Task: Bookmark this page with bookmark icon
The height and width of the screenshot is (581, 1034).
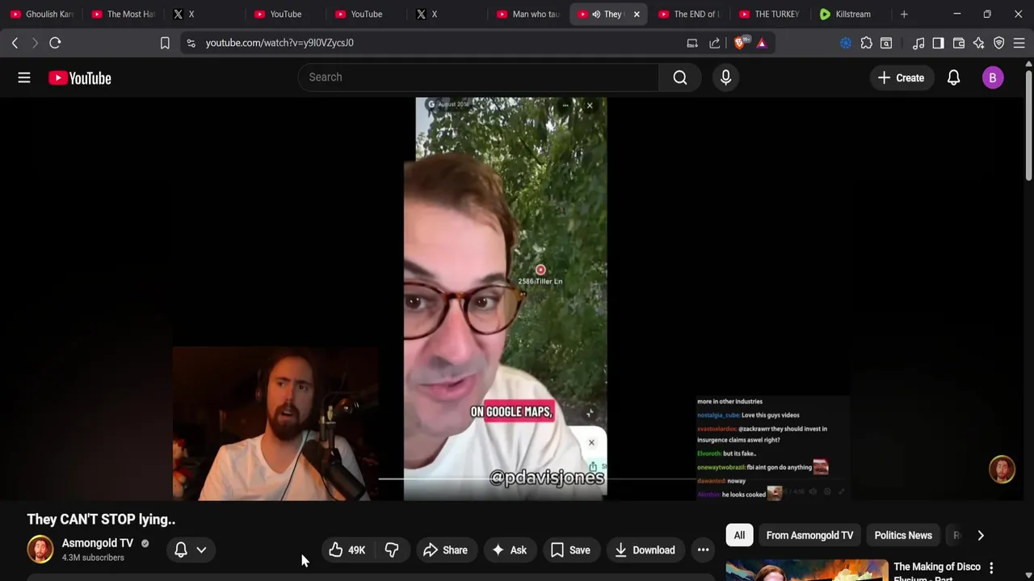Action: pyautogui.click(x=165, y=43)
